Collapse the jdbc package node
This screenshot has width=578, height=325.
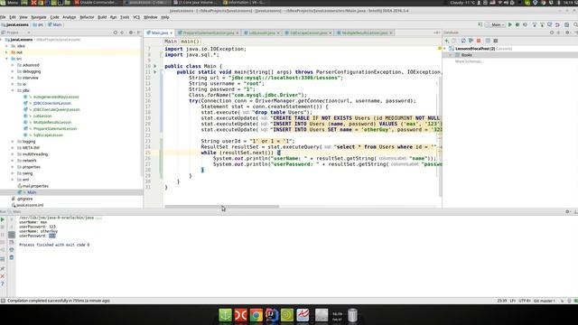[x=13, y=90]
